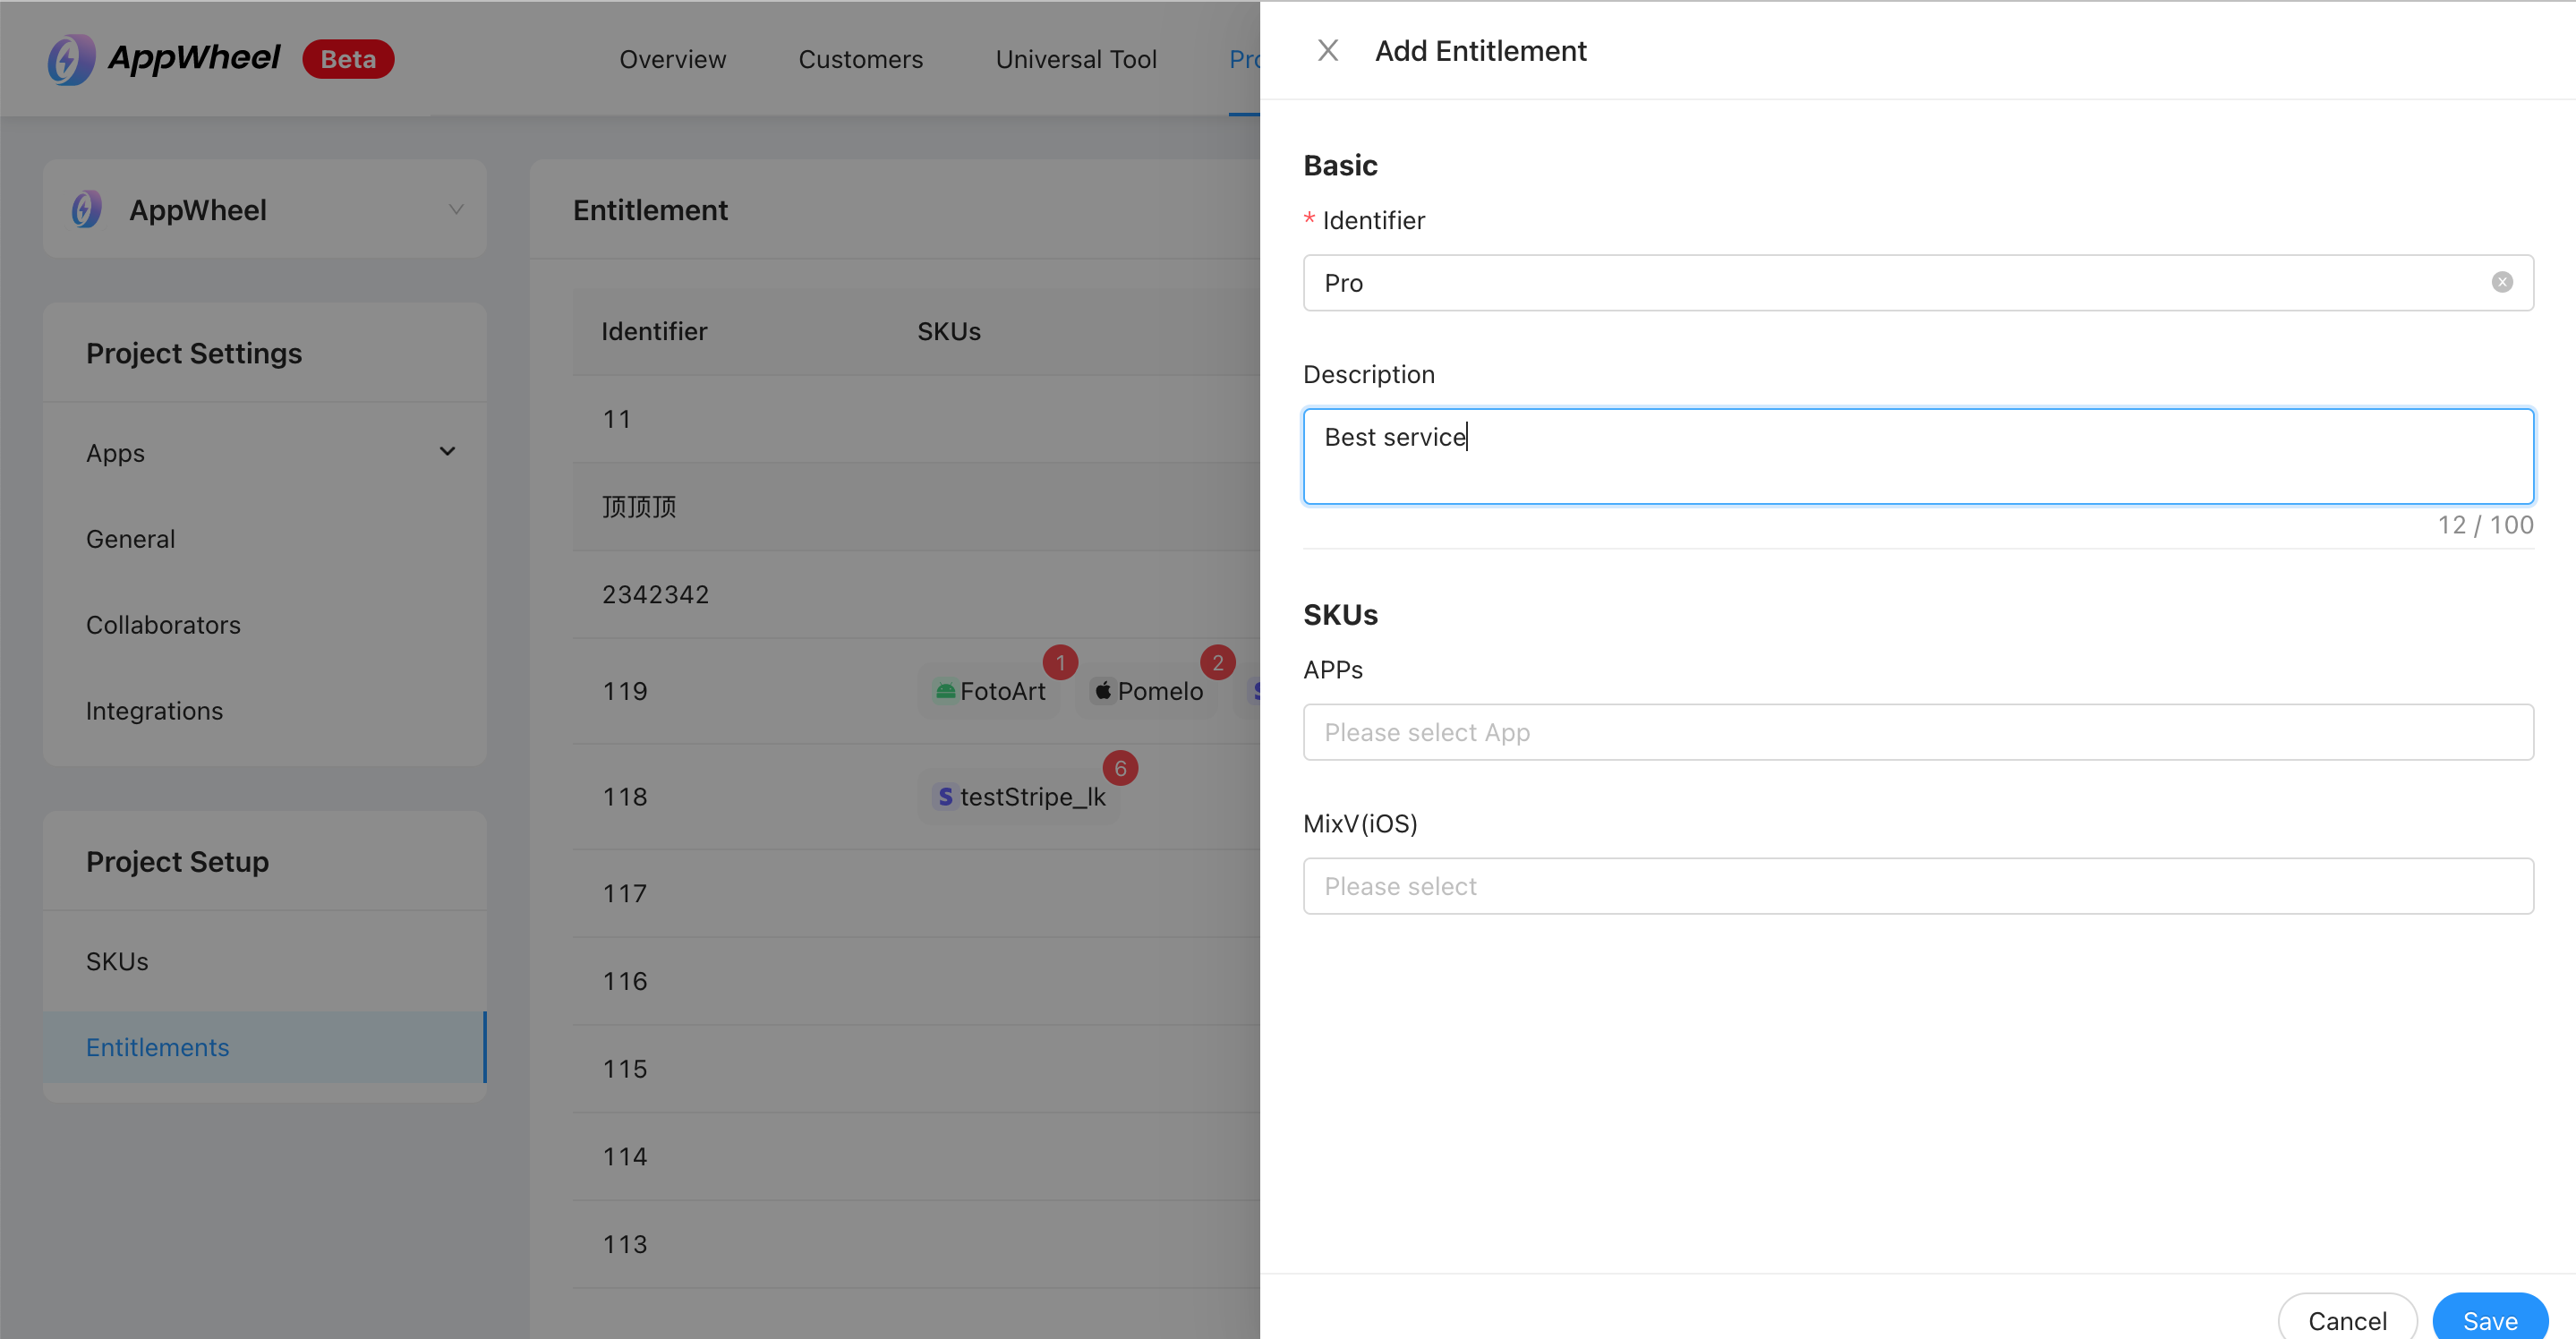Click the red badge numbered 1
The width and height of the screenshot is (2576, 1339).
click(1060, 662)
